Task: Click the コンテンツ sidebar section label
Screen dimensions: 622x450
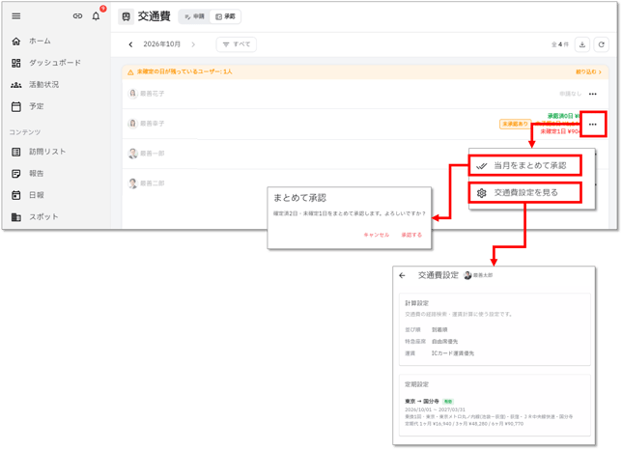Action: [25, 132]
